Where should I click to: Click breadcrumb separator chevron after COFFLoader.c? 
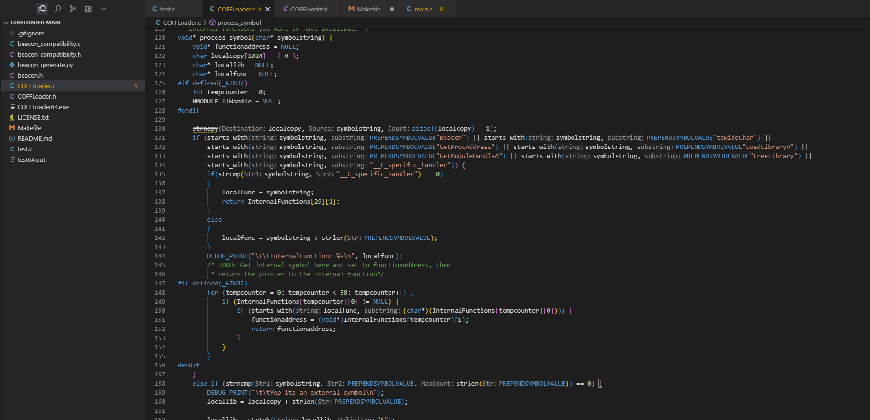click(x=205, y=23)
